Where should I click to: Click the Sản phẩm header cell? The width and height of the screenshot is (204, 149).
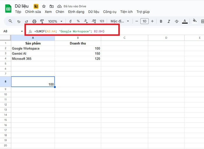coord(33,43)
